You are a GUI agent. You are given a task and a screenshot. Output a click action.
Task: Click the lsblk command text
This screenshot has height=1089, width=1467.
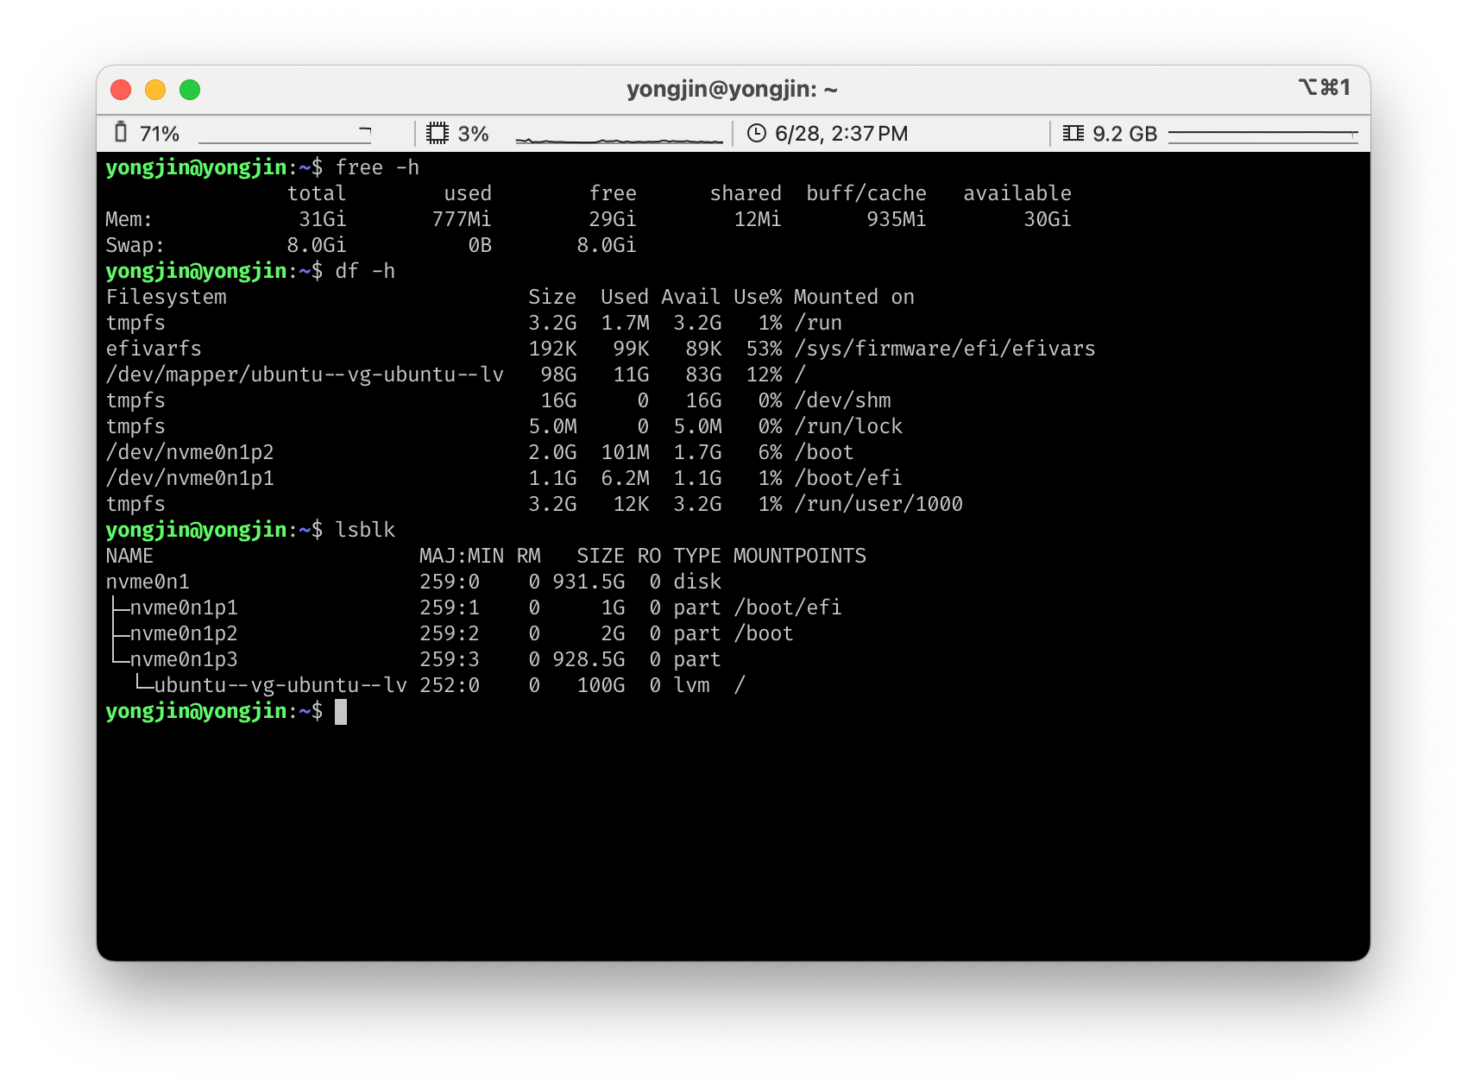pos(365,530)
